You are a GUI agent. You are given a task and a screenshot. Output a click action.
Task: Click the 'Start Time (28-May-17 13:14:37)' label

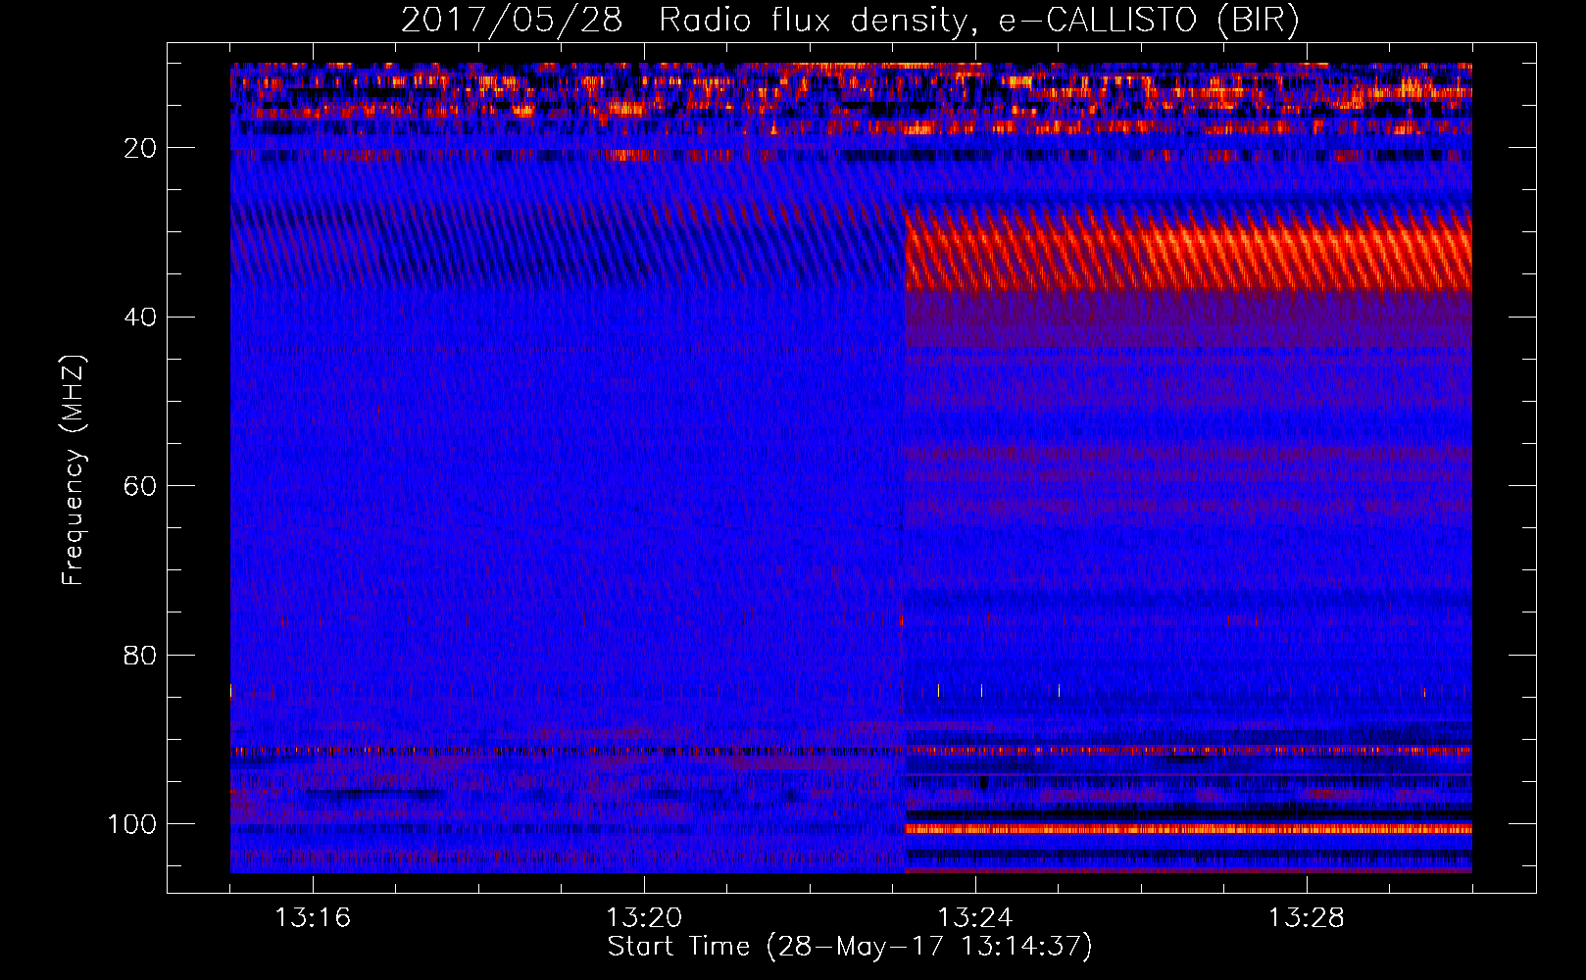(850, 947)
